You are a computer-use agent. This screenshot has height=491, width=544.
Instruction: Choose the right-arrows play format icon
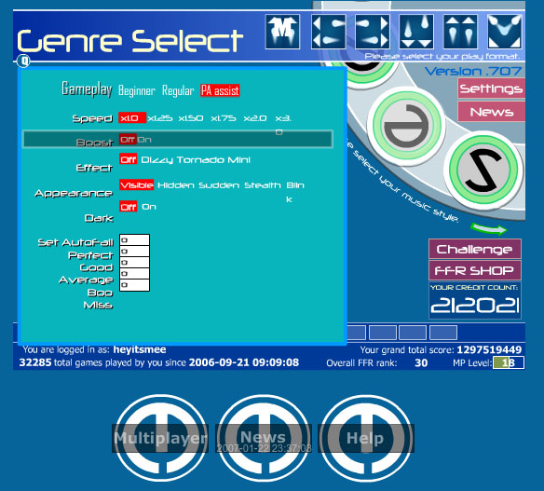coord(373,32)
